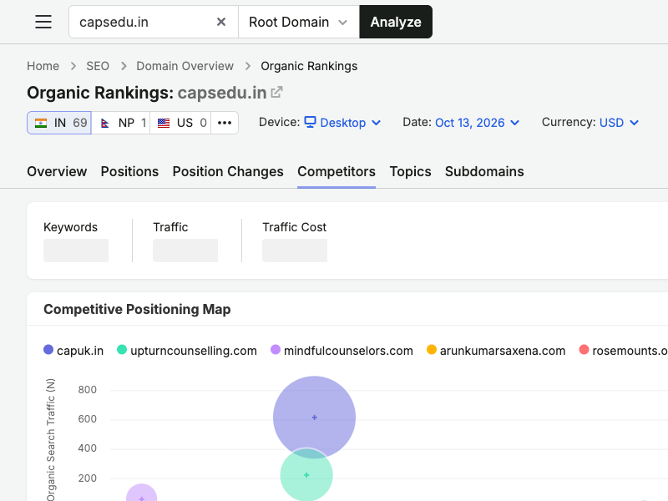Go to SEO breadcrumb
The image size is (668, 501).
point(98,66)
